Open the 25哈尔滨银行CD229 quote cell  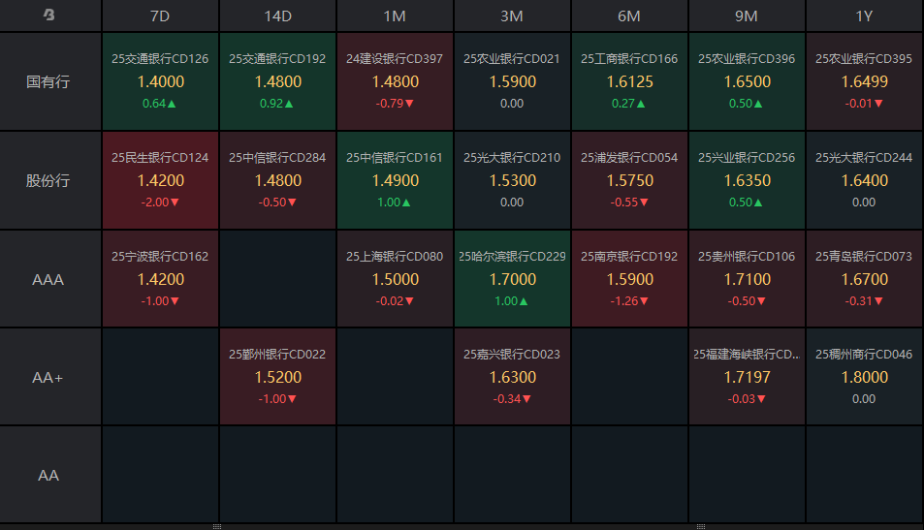512,279
